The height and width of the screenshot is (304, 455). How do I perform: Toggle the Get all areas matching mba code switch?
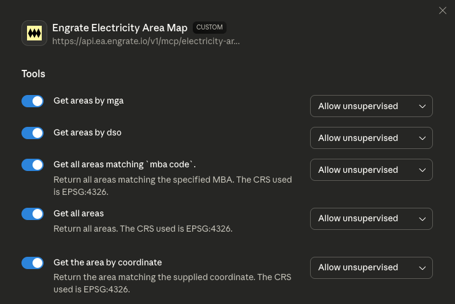(33, 165)
